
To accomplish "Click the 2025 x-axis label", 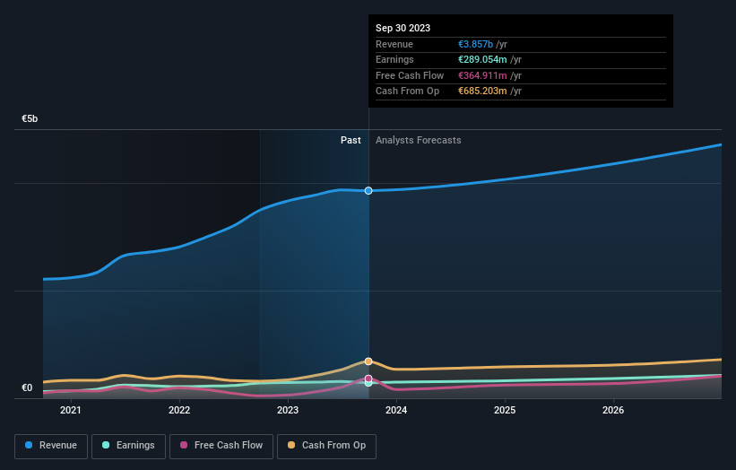I will tap(505, 411).
